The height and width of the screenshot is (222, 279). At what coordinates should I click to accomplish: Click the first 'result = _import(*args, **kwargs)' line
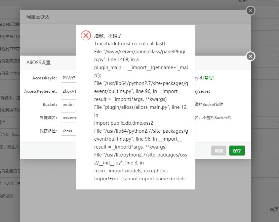pyautogui.click(x=131, y=99)
